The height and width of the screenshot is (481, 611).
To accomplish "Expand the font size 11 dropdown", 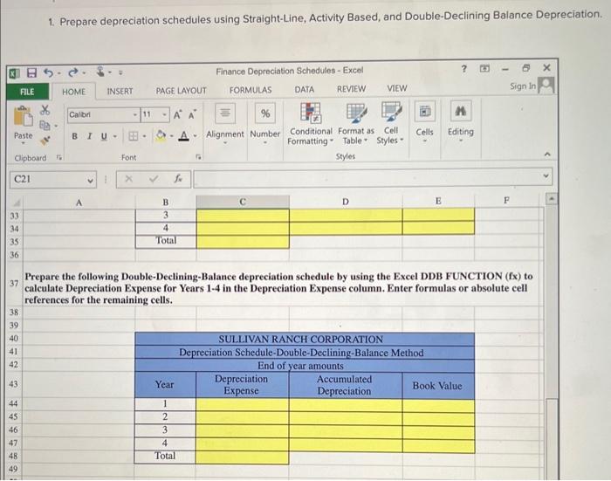I will [165, 114].
